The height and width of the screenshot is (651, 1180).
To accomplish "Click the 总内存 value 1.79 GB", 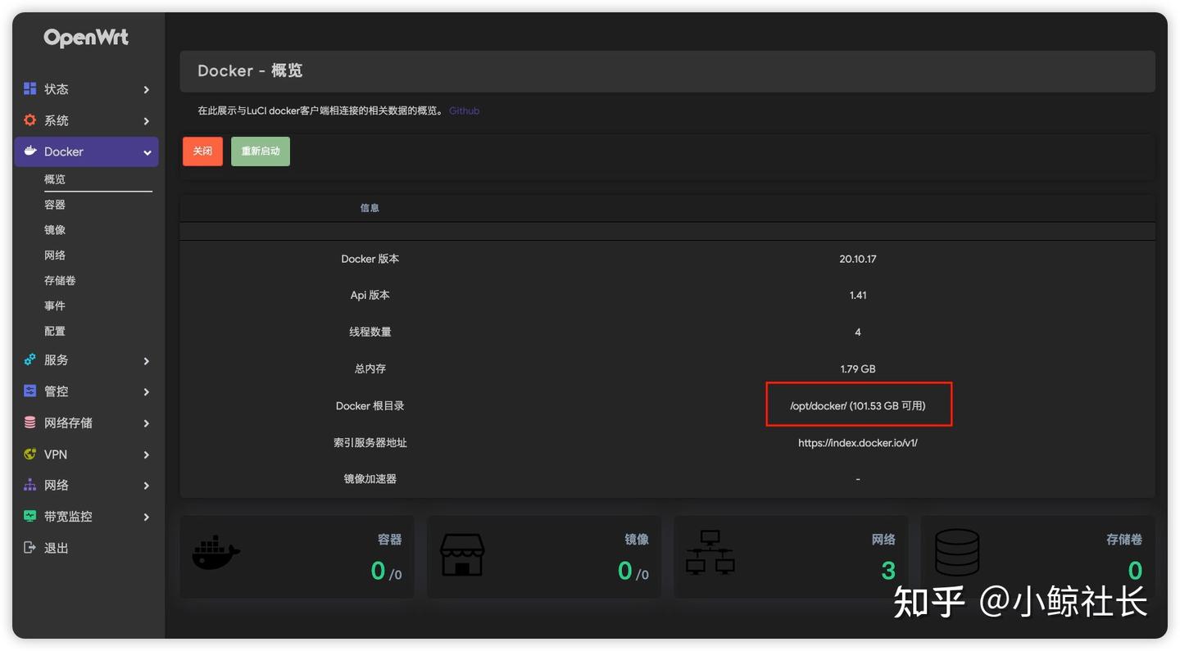I will pyautogui.click(x=858, y=368).
